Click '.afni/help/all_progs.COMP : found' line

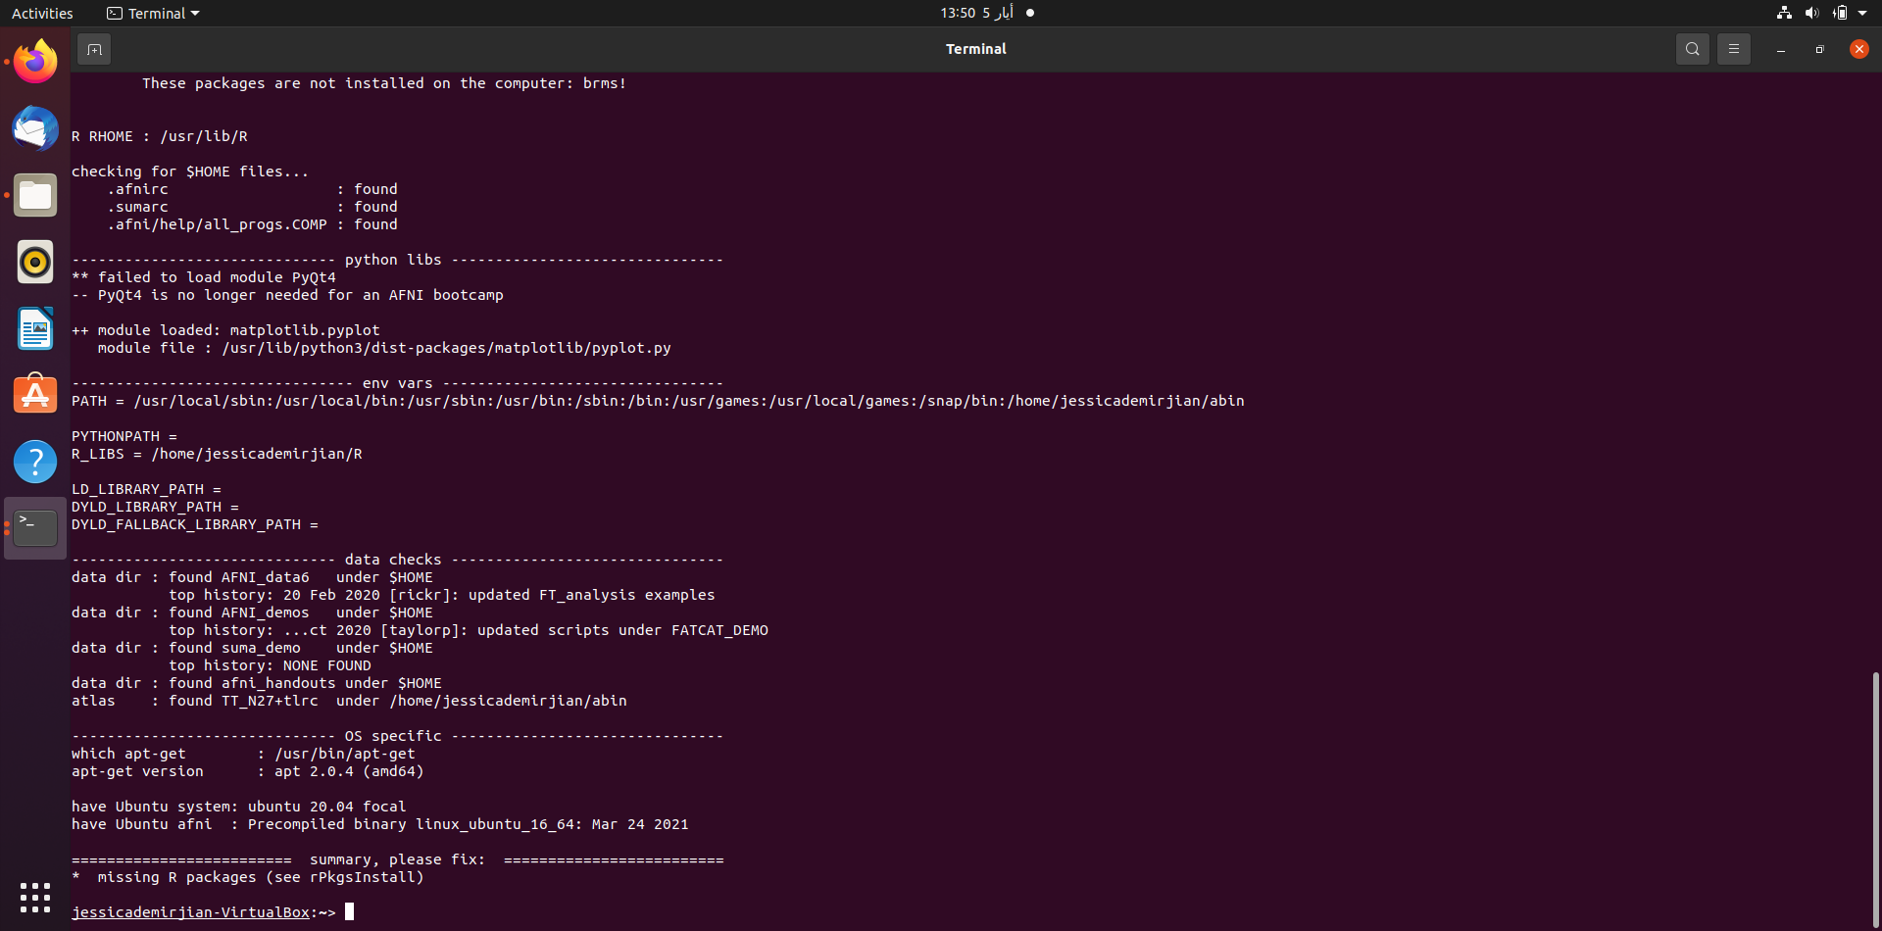[252, 224]
